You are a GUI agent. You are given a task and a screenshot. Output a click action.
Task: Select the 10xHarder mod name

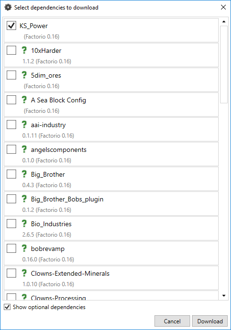point(46,50)
